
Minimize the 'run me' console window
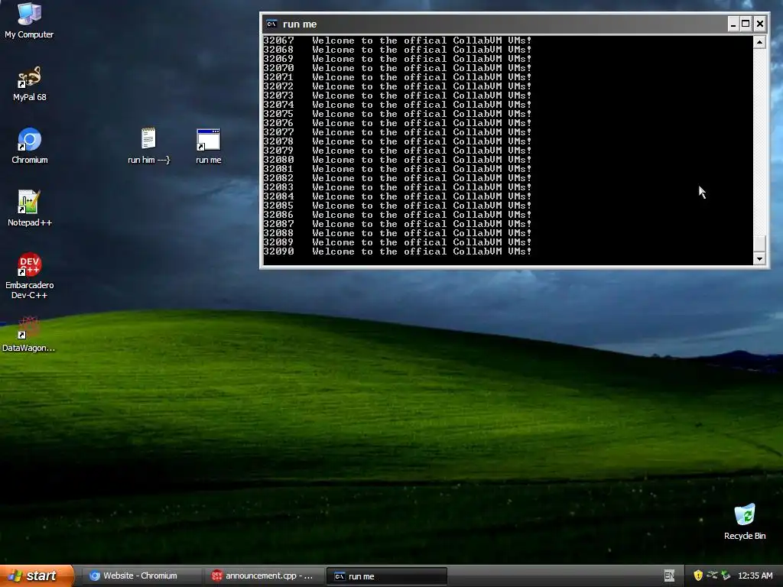[733, 24]
